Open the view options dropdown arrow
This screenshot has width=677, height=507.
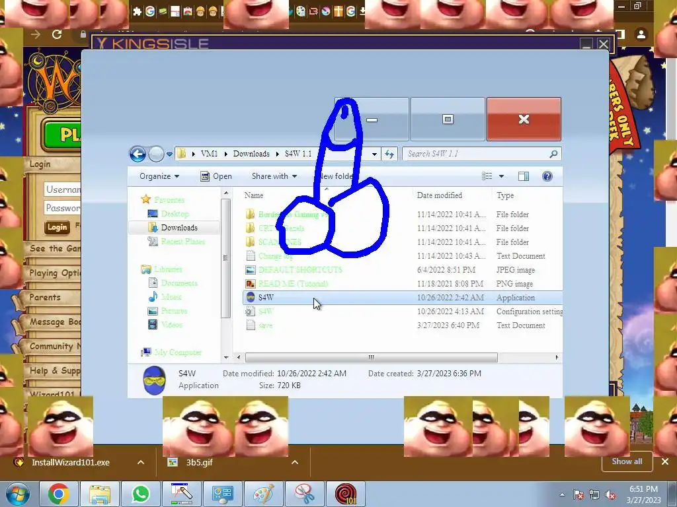[501, 176]
